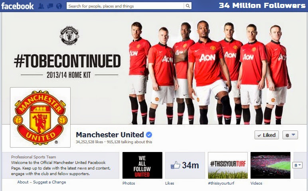The width and height of the screenshot is (308, 191).
Task: Open the Videos tab tile
Action: pyautogui.click(x=270, y=166)
